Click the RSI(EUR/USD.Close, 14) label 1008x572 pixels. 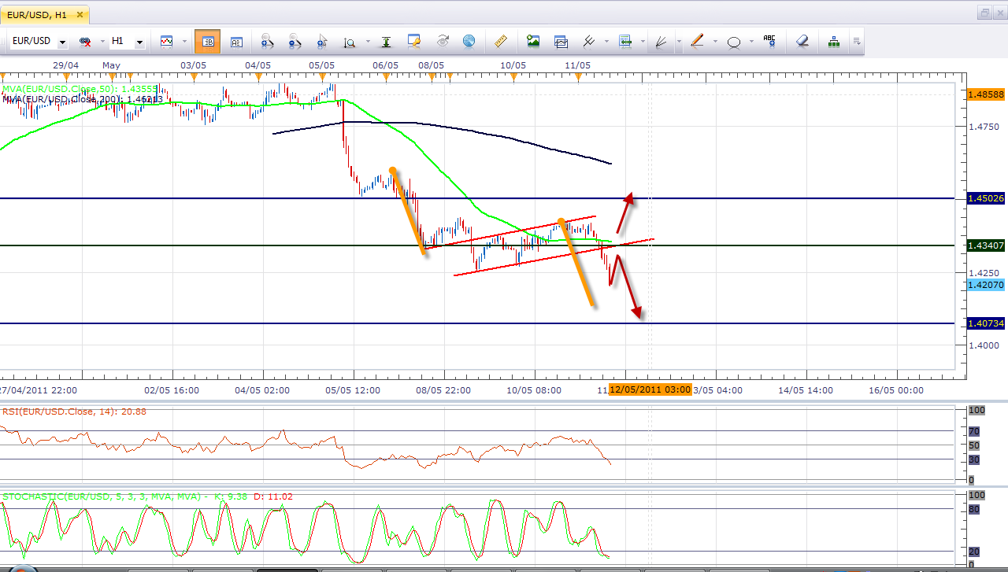click(x=74, y=411)
